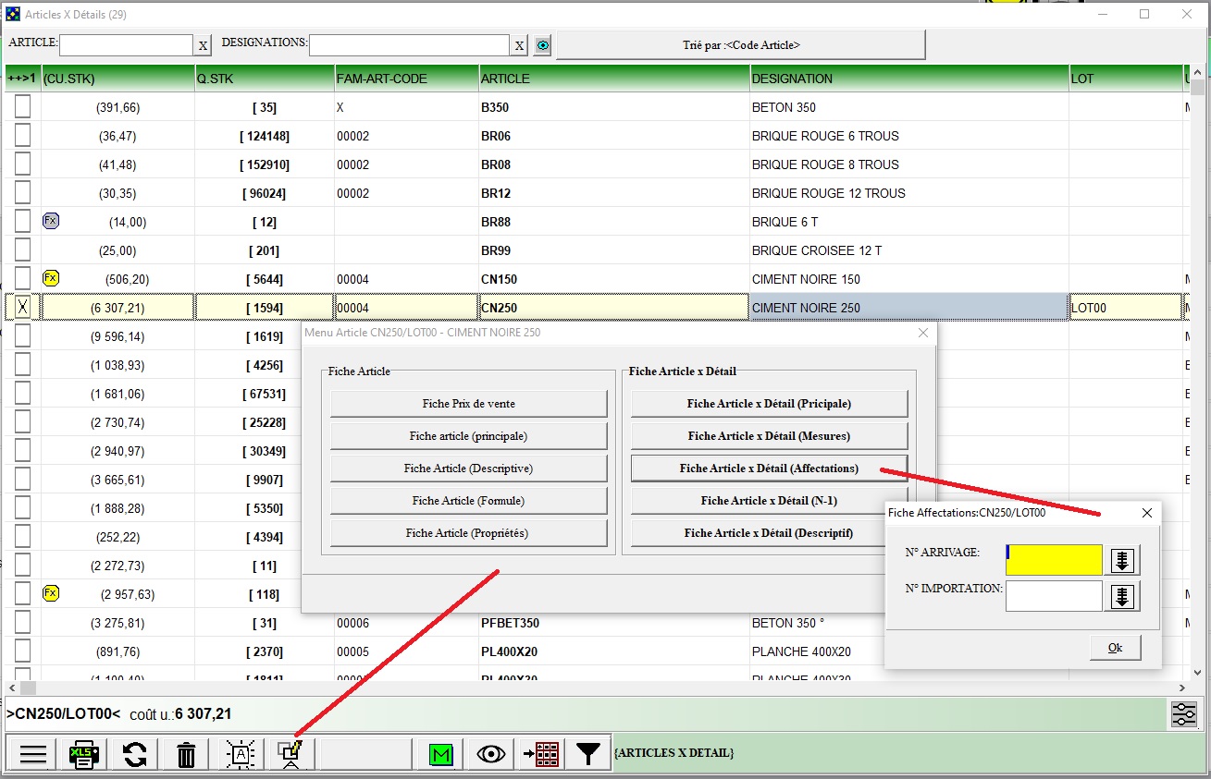The image size is (1211, 779).
Task: Close the Fiche Affectations dialog
Action: pyautogui.click(x=1147, y=512)
